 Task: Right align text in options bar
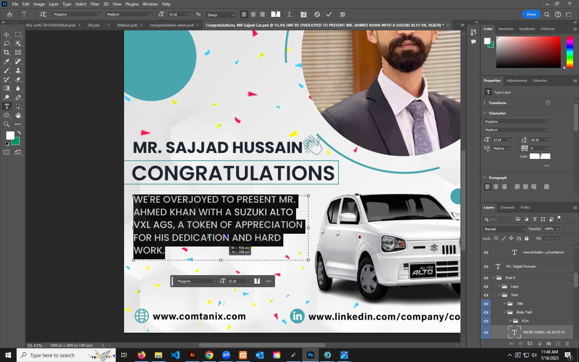(263, 14)
